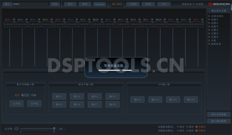Set 音量联动模式 to 相对
The height and width of the screenshot is (135, 232).
[181, 127]
